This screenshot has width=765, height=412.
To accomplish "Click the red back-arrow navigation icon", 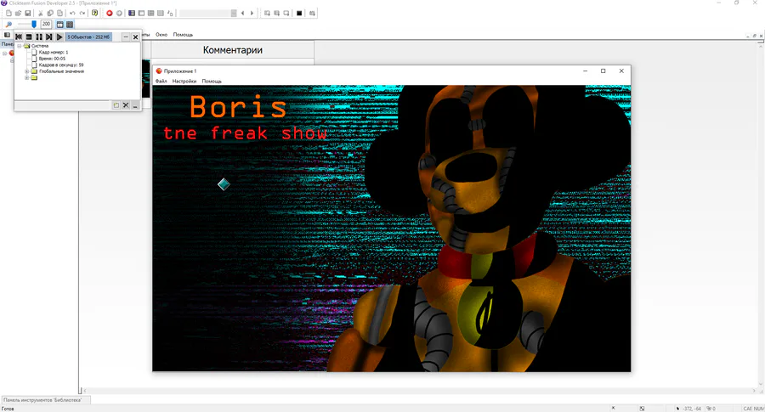I will pyautogui.click(x=110, y=13).
